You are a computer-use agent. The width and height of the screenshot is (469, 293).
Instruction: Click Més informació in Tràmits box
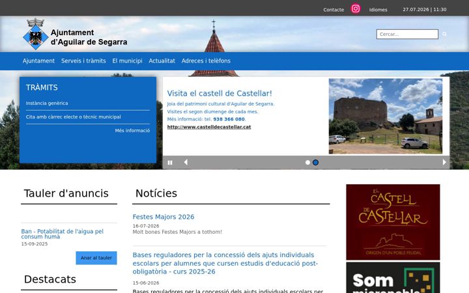tap(132, 131)
